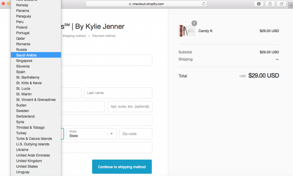
Task: Select Slovenia from the list
Action: [36, 66]
